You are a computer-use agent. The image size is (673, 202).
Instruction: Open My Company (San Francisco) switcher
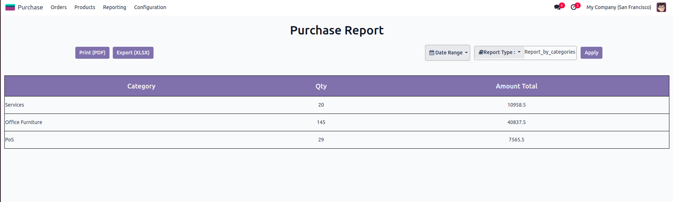(x=618, y=7)
